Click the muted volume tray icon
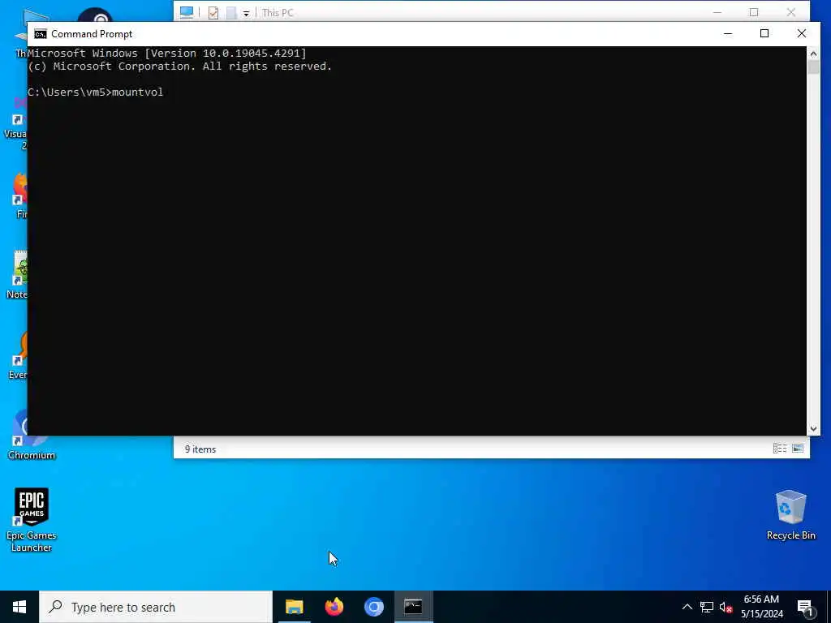The width and height of the screenshot is (831, 623). (726, 607)
